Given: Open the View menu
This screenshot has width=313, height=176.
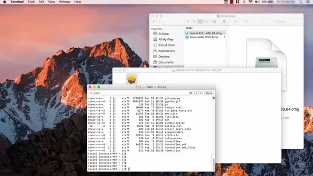Looking at the screenshot, I should pos(51,2).
